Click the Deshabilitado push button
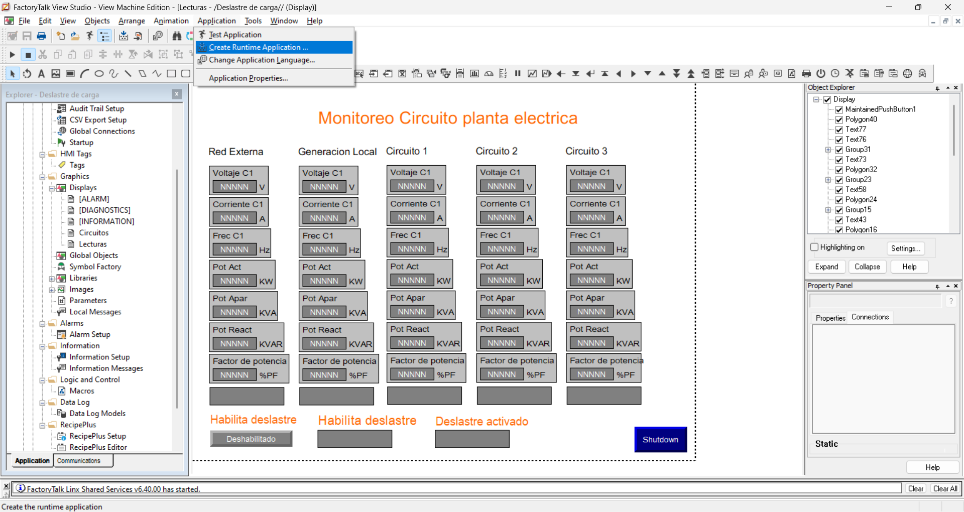 251,439
